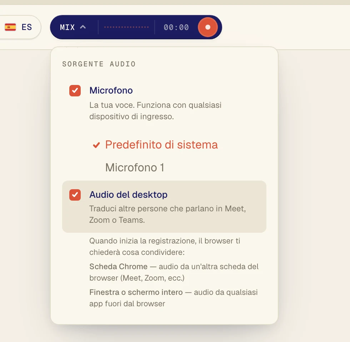
Task: Open the MIX audio source dropdown
Action: 73,27
